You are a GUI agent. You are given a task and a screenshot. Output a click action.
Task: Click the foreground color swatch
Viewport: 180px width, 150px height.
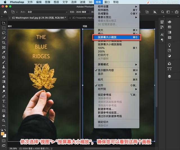point(3,134)
